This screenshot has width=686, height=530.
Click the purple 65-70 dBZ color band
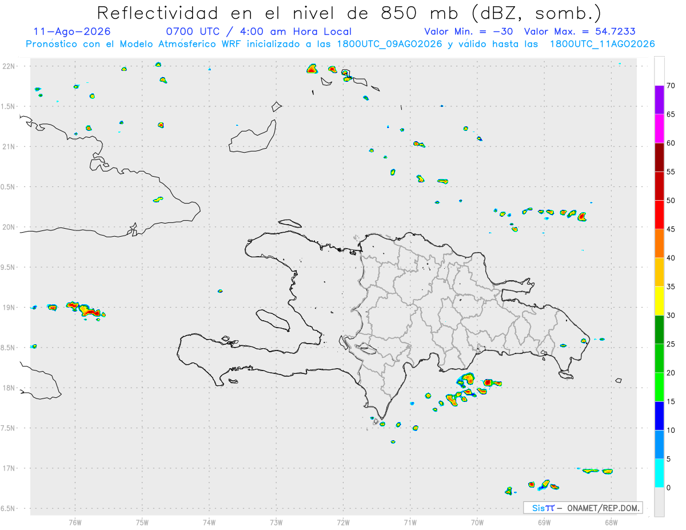coord(659,100)
